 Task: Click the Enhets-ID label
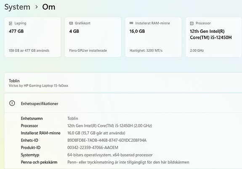(x=29, y=140)
